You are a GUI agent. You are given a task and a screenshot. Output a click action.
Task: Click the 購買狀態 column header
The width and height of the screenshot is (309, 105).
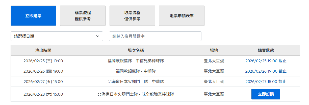pyautogui.click(x=266, y=50)
